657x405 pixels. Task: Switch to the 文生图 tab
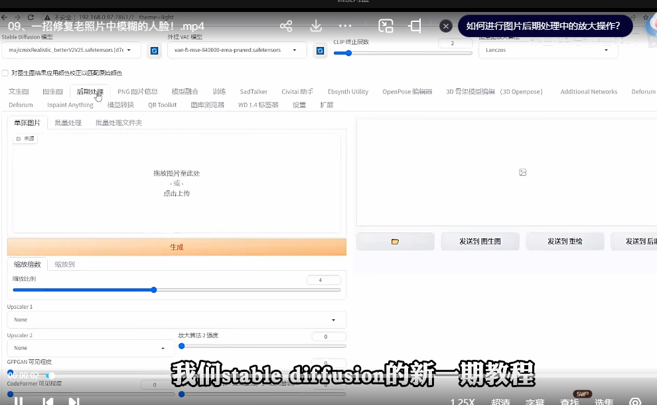pos(19,92)
